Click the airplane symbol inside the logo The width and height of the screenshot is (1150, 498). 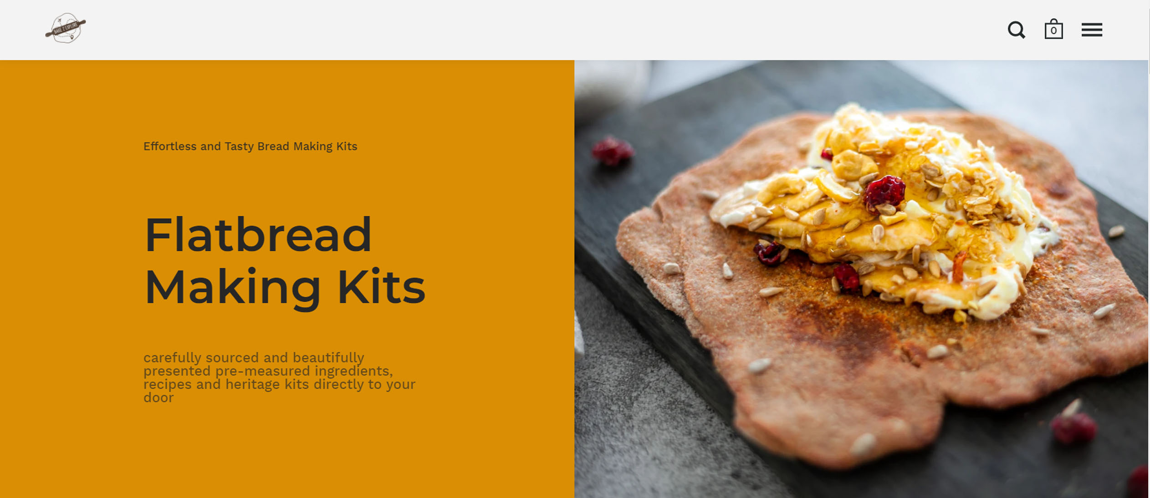tap(60, 21)
